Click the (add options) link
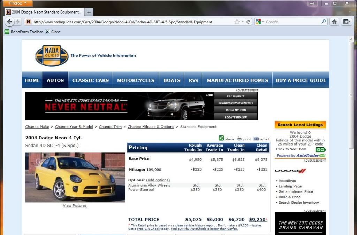 (158, 180)
